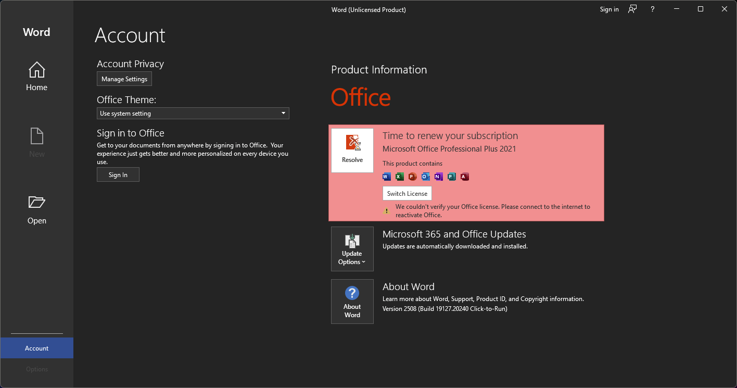Select the Open folder icon in the sidebar

tap(36, 203)
